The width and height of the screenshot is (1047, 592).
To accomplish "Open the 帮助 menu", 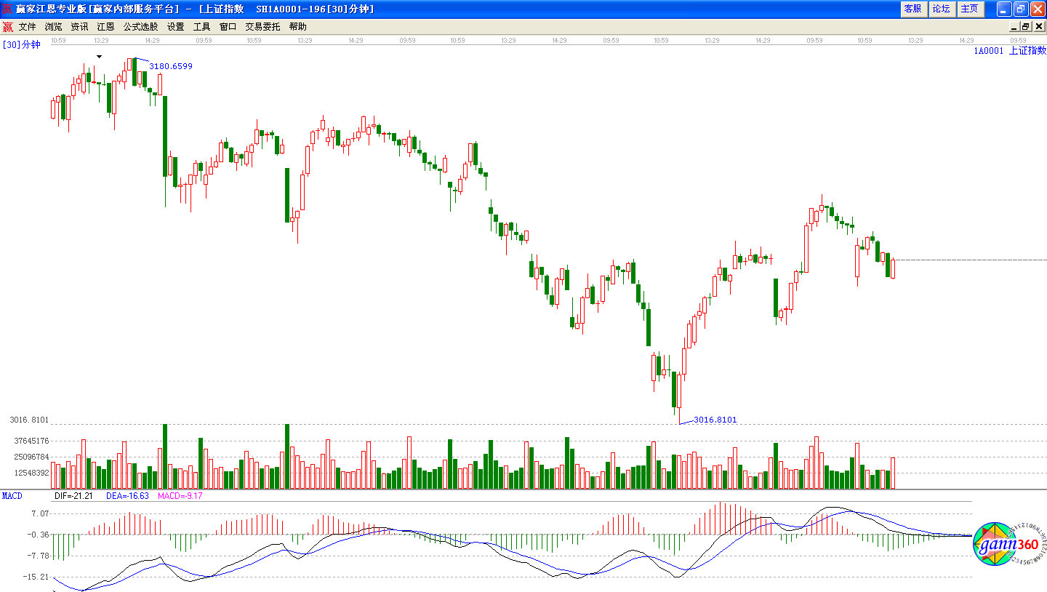I will [297, 27].
